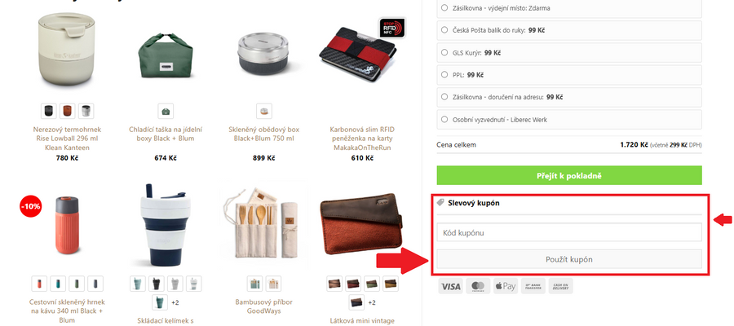Click the STOP RFID NFC badge
Viewport: 734px width, 326px height.
391,28
